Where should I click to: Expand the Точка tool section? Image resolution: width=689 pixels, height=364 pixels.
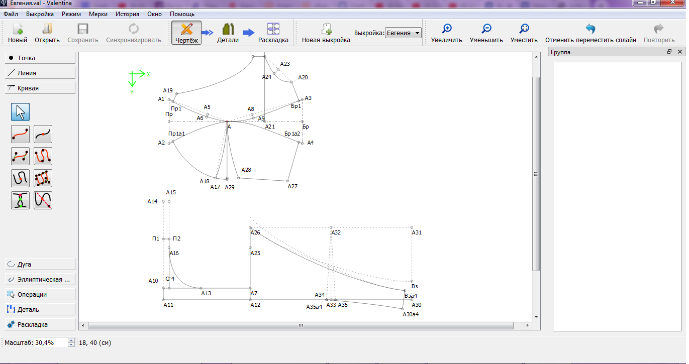40,58
